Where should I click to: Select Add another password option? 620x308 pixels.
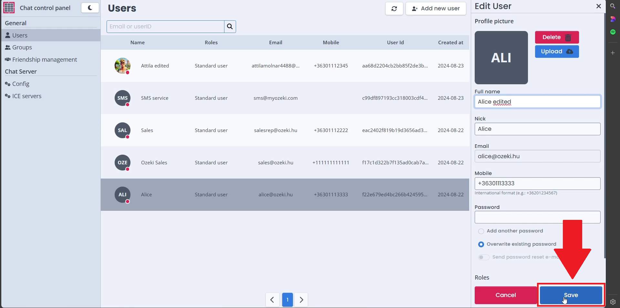coord(481,231)
